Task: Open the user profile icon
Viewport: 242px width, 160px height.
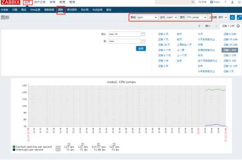Action: [232, 2]
